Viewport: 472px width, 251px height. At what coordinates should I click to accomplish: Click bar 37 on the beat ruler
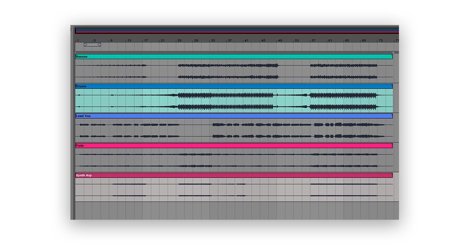229,40
